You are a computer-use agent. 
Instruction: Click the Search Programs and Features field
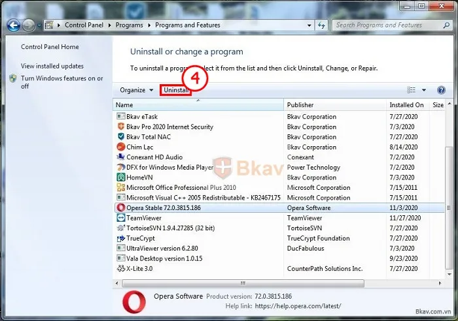coord(386,25)
